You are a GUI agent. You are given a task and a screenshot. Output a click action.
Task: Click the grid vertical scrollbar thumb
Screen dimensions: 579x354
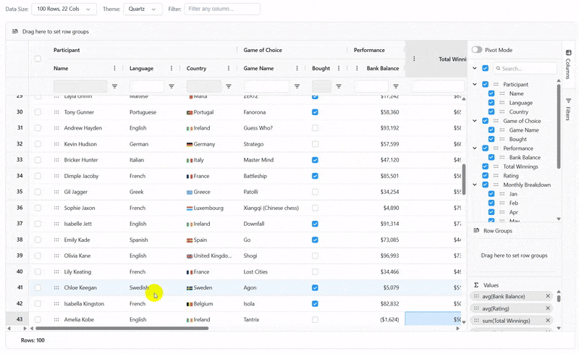[x=464, y=180]
